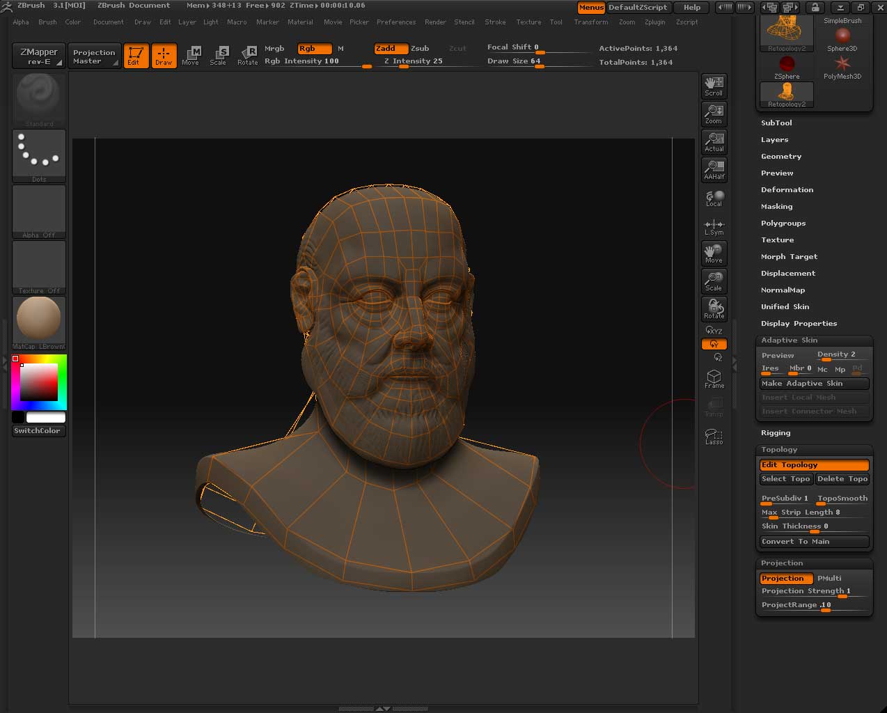The height and width of the screenshot is (713, 887).
Task: Expand the Polygroups section
Action: tap(783, 223)
